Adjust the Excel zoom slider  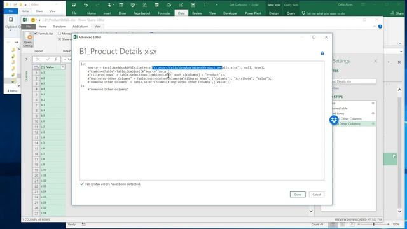click(374, 225)
